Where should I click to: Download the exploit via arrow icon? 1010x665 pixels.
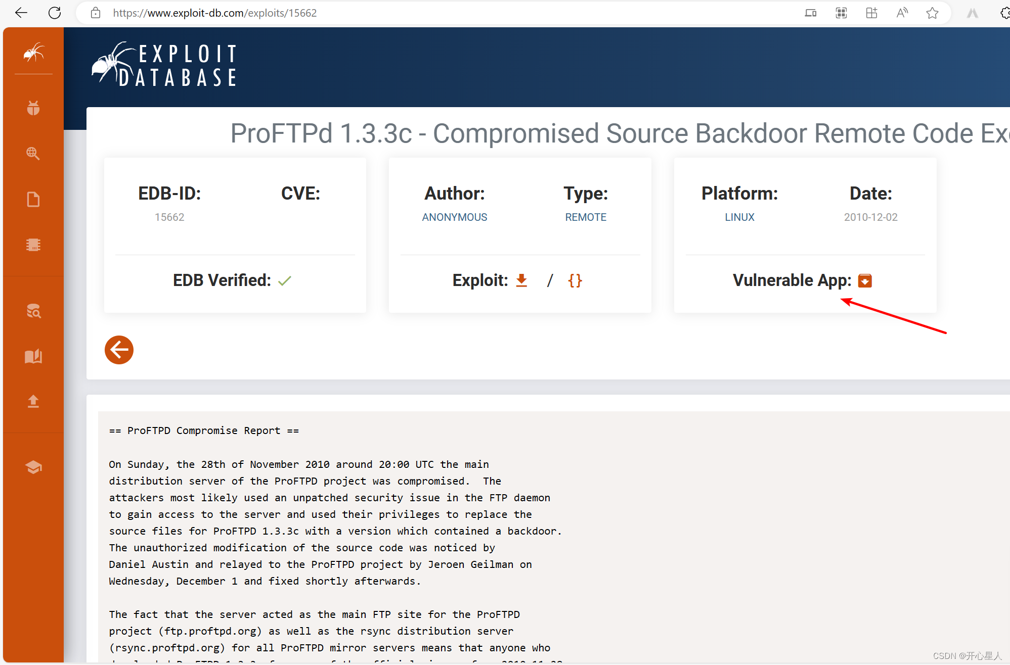521,280
